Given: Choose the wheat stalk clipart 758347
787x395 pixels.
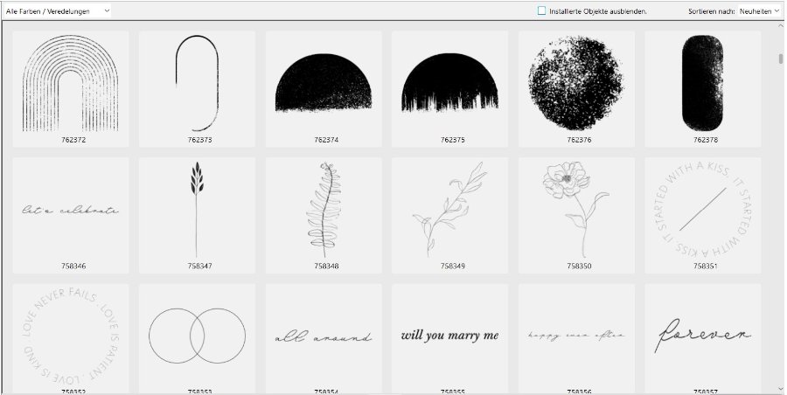Looking at the screenshot, I should coord(198,215).
